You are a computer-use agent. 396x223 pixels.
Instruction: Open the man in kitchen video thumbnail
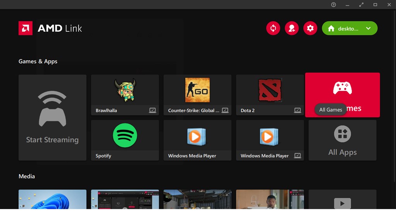click(x=270, y=199)
